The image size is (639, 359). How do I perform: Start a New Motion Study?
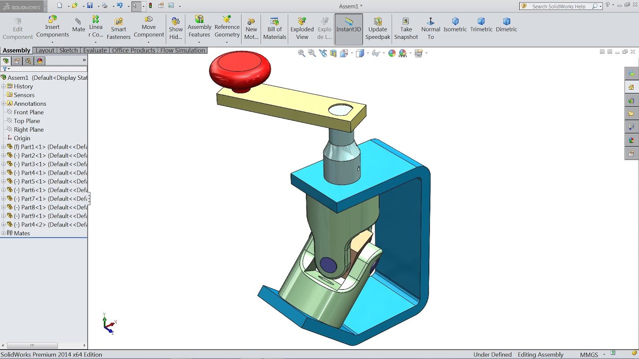[251, 29]
